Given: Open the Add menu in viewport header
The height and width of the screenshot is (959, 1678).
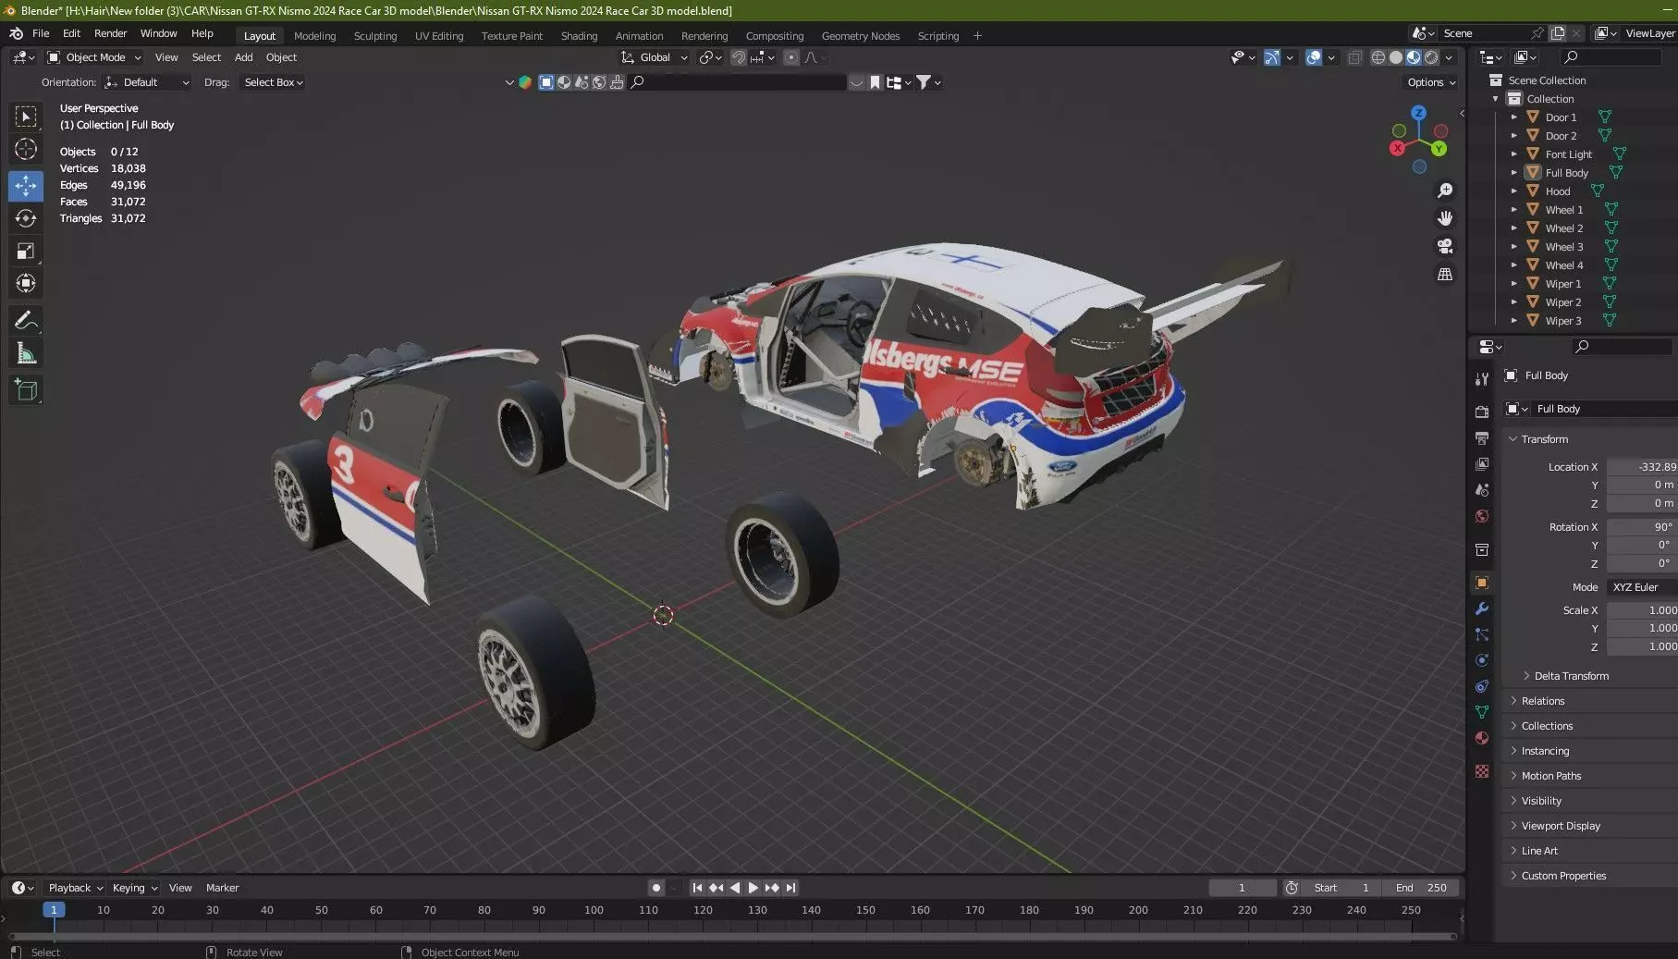Looking at the screenshot, I should (x=243, y=57).
